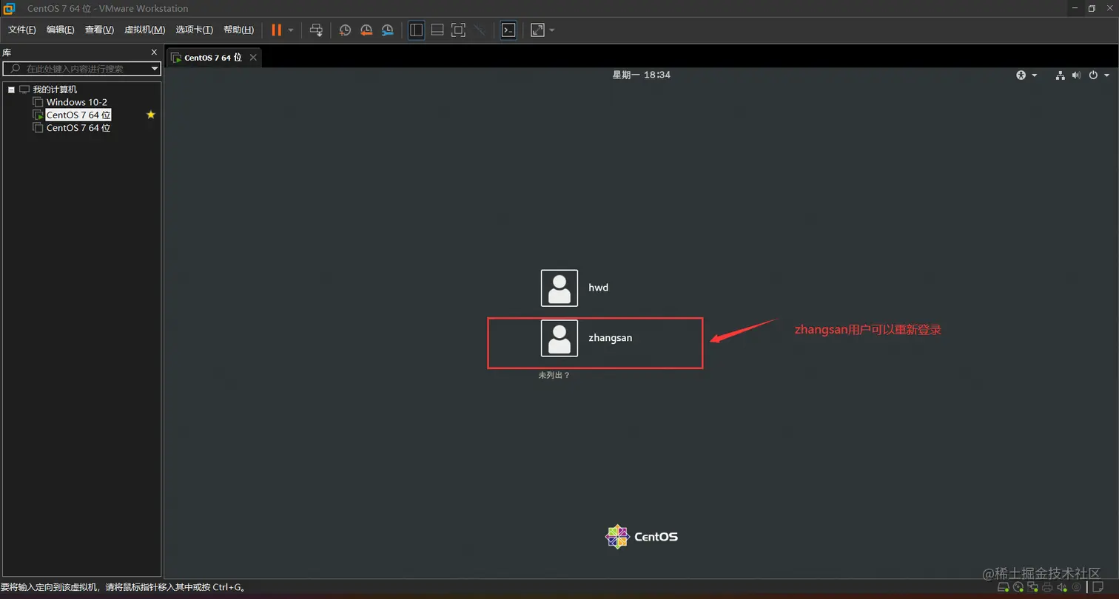Open the power options arrow beside the pause button
The width and height of the screenshot is (1119, 599).
click(291, 30)
